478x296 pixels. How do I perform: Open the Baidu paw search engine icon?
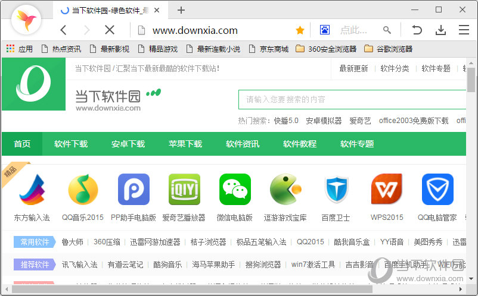(x=325, y=30)
